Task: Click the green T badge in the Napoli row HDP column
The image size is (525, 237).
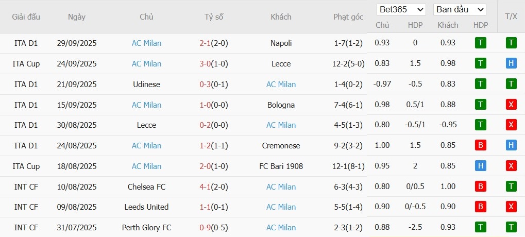Action: coord(480,43)
